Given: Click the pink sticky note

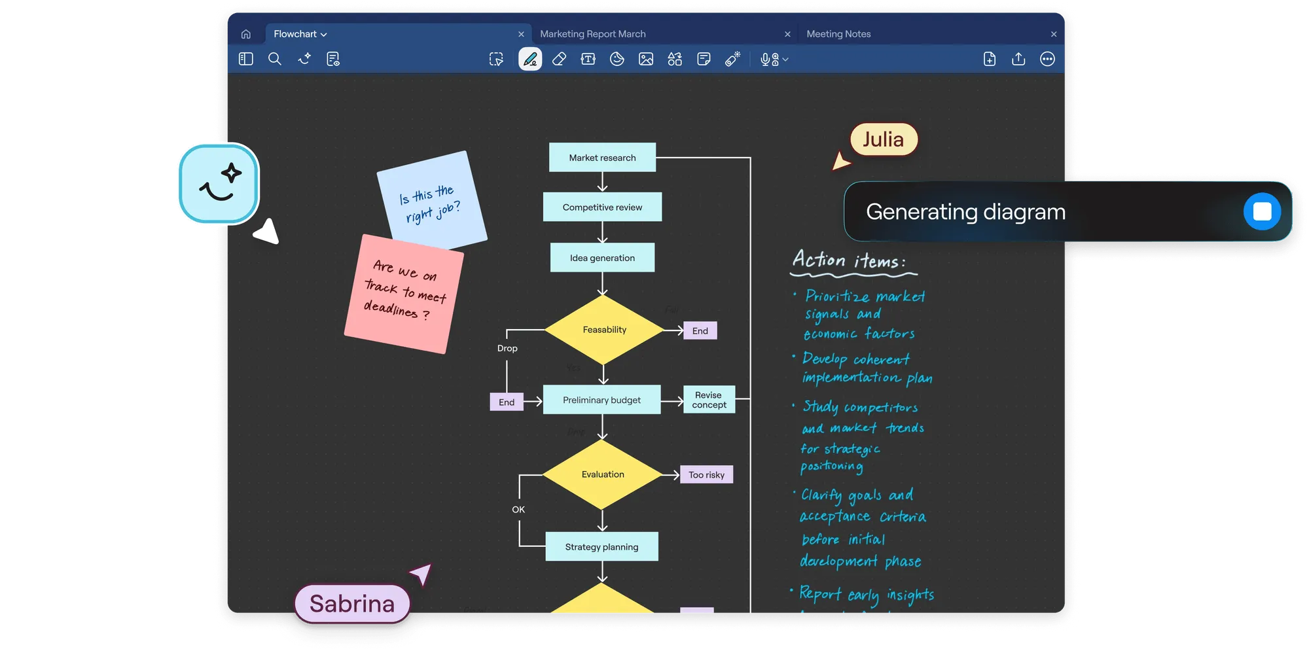Looking at the screenshot, I should pyautogui.click(x=404, y=294).
